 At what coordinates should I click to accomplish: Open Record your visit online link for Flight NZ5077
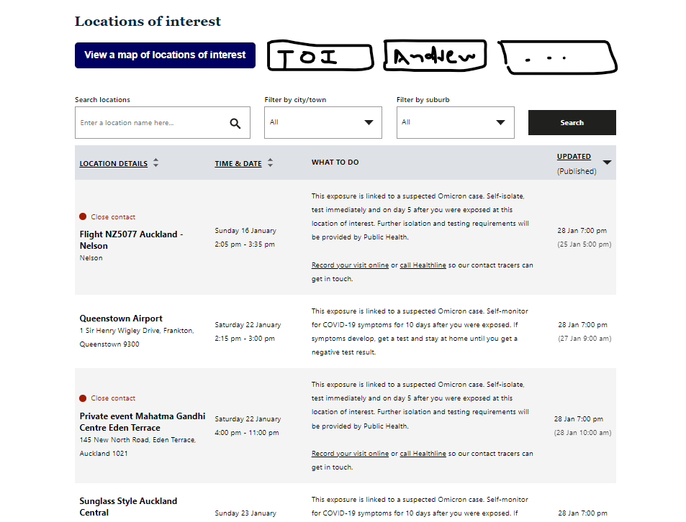point(350,265)
